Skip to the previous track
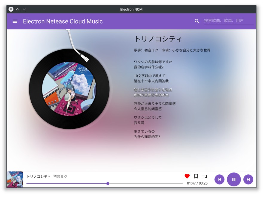 tap(219, 179)
